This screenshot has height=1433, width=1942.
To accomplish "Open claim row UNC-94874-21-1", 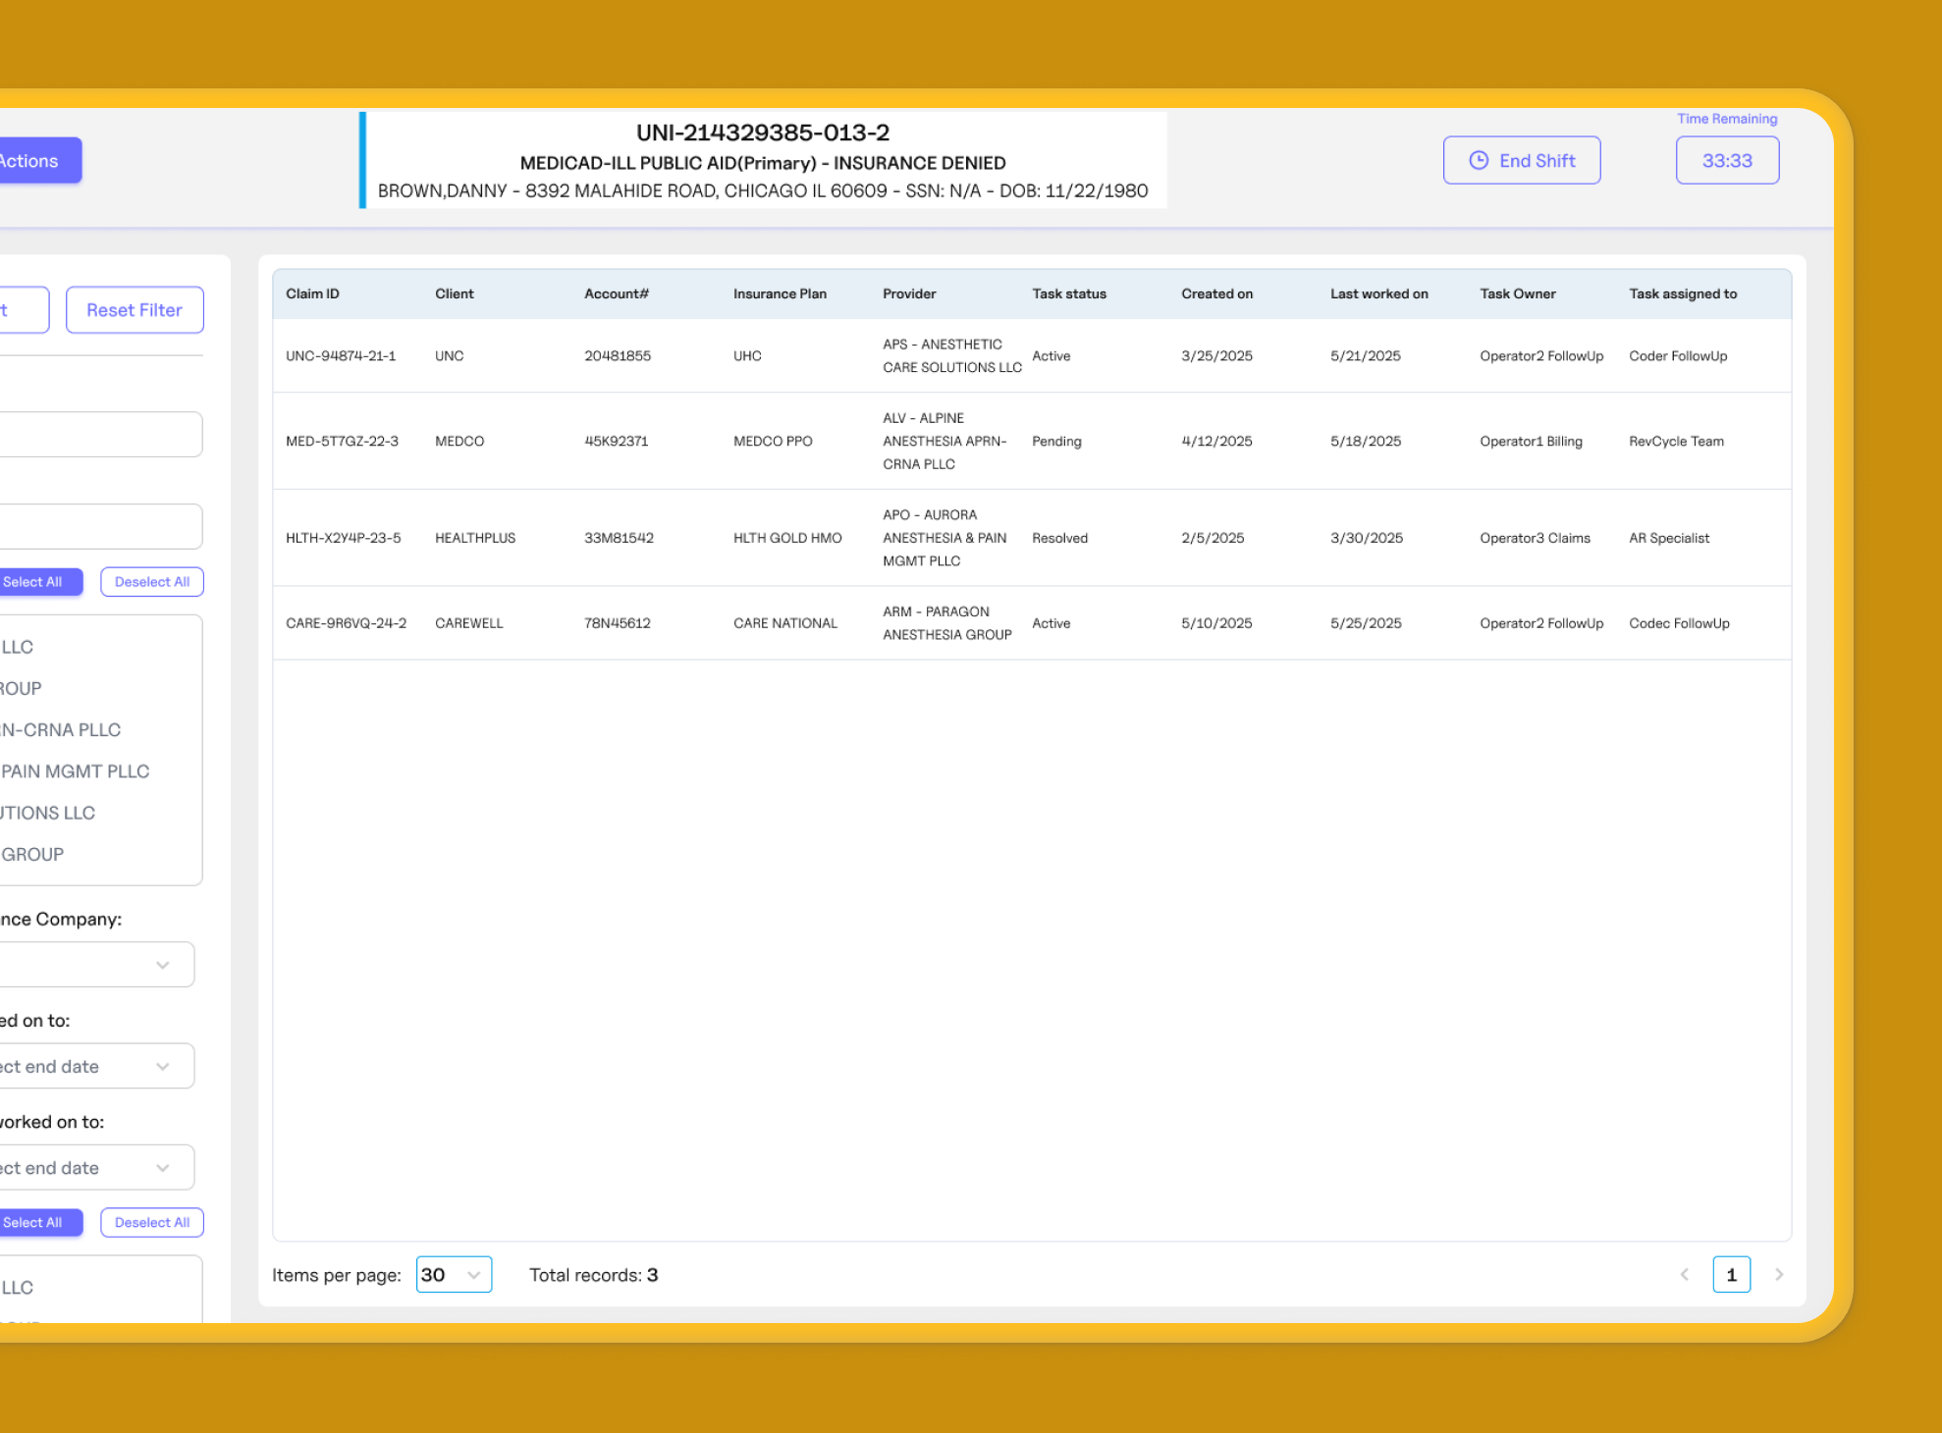I will [341, 356].
